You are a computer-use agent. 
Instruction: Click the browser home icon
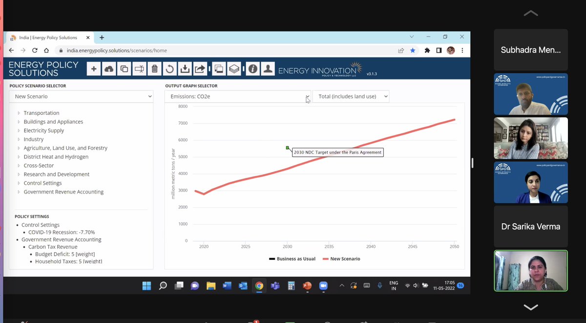[x=46, y=50]
